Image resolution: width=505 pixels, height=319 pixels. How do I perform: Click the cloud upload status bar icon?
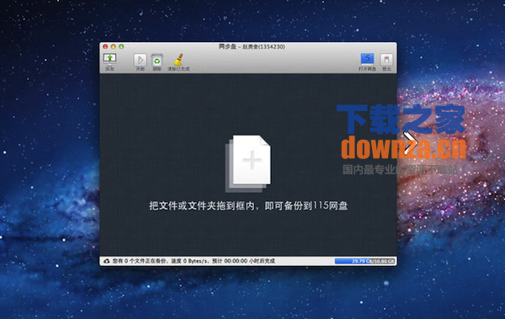point(107,261)
